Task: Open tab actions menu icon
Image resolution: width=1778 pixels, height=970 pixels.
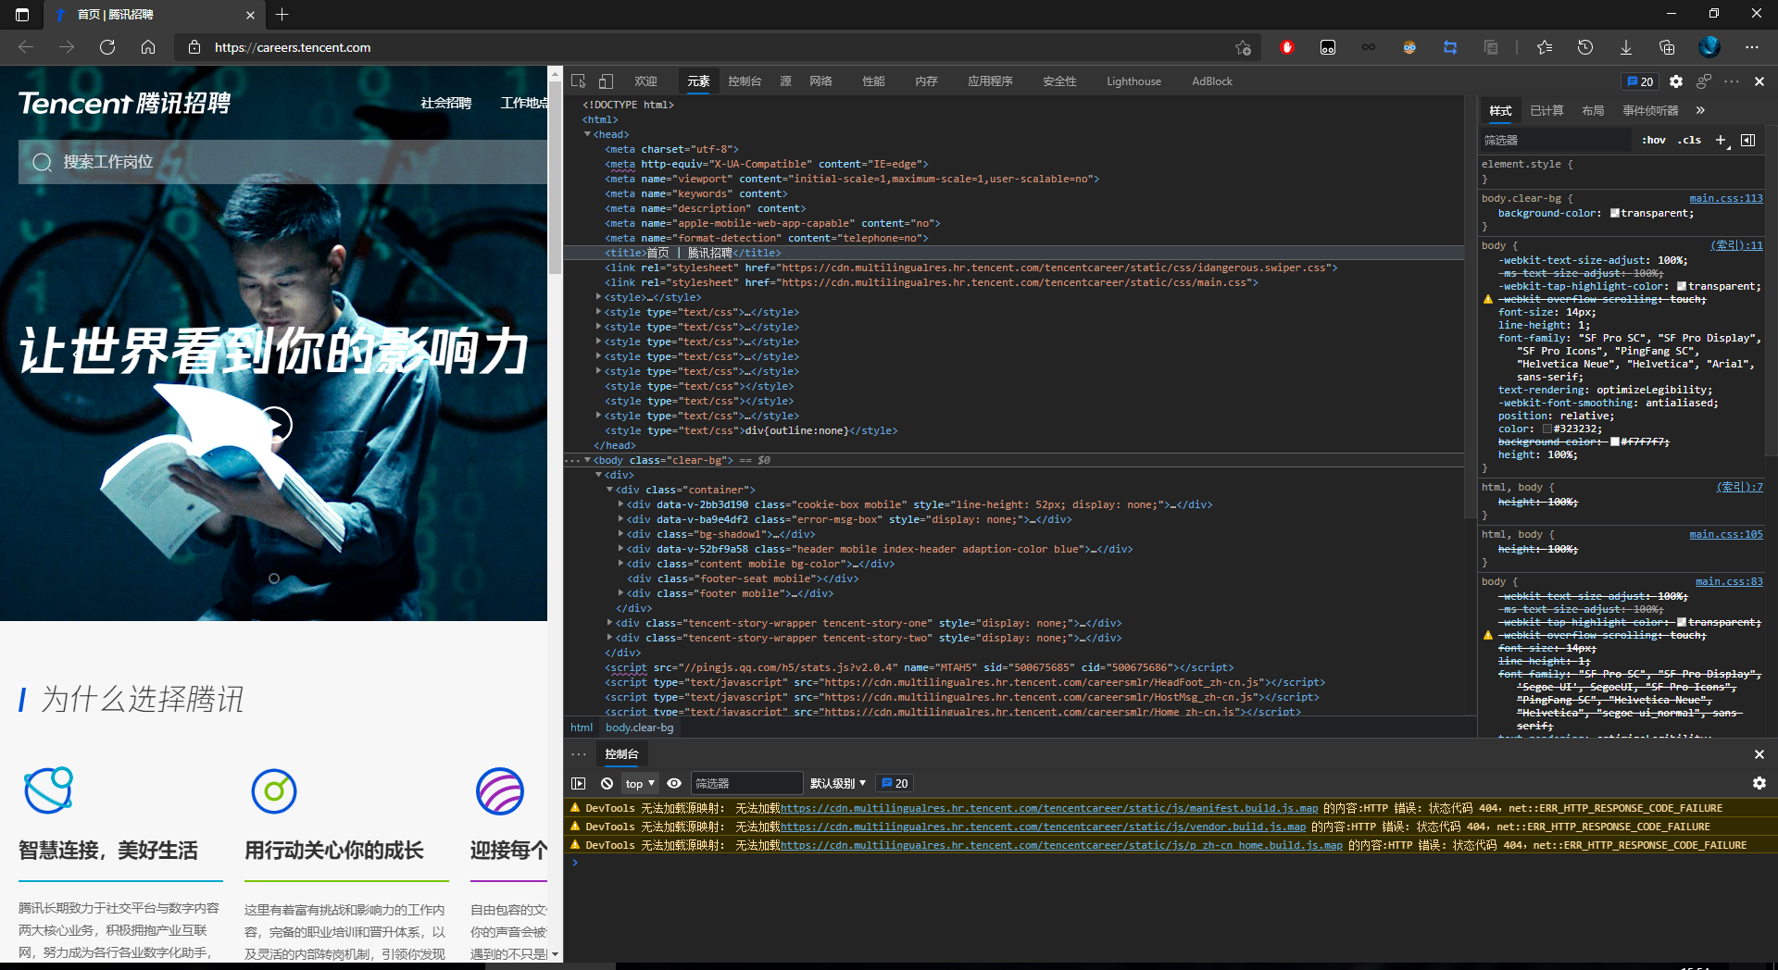Action: [22, 14]
